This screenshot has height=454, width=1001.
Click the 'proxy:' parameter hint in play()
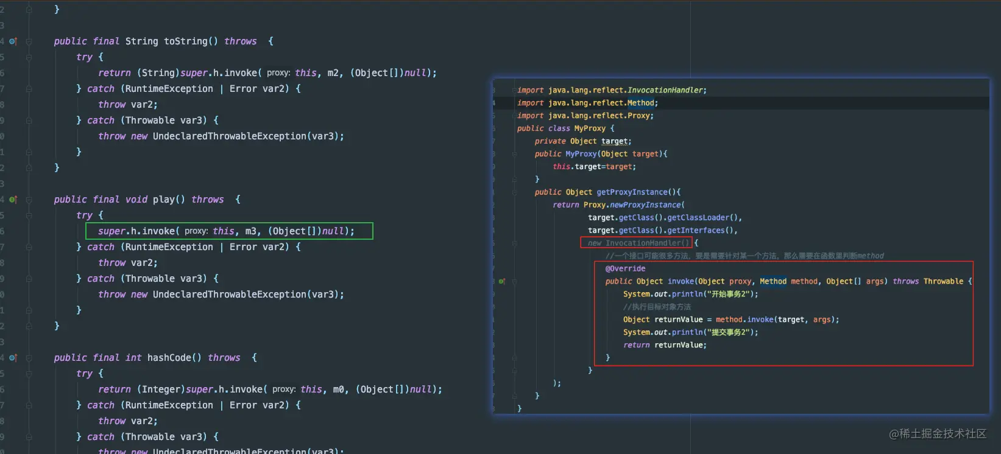(196, 231)
